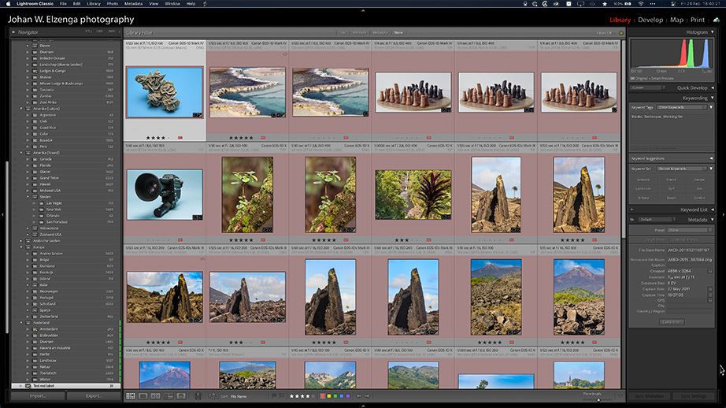This screenshot has height=408, width=726.
Task: Open the Keyword Set dropdown
Action: coord(680,169)
